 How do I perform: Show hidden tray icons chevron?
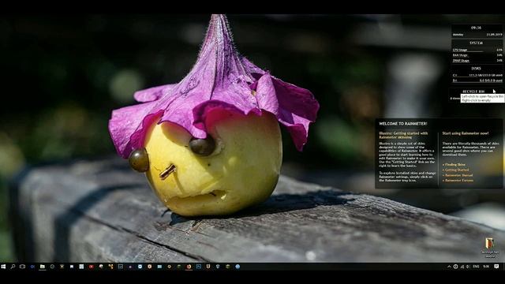449,267
